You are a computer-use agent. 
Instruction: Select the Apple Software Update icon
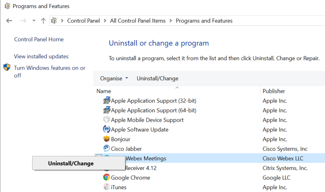(107, 130)
